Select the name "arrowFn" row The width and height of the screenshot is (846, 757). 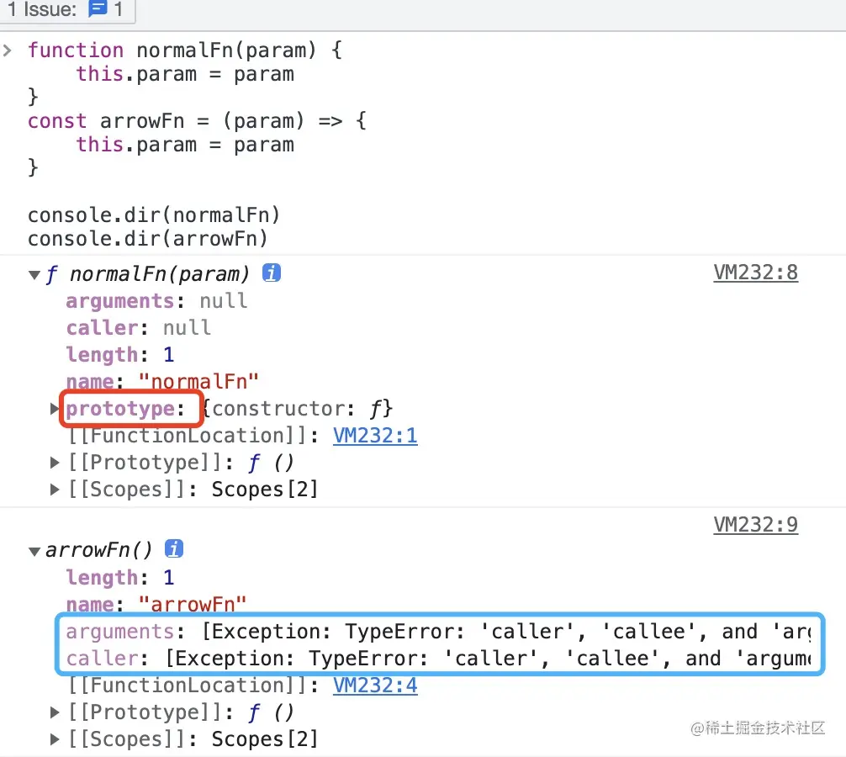click(156, 605)
